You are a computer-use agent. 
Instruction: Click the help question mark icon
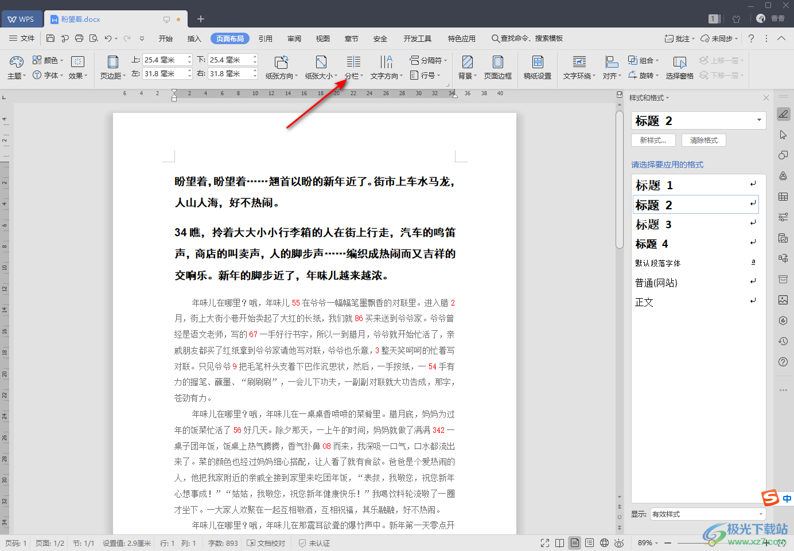(x=751, y=38)
